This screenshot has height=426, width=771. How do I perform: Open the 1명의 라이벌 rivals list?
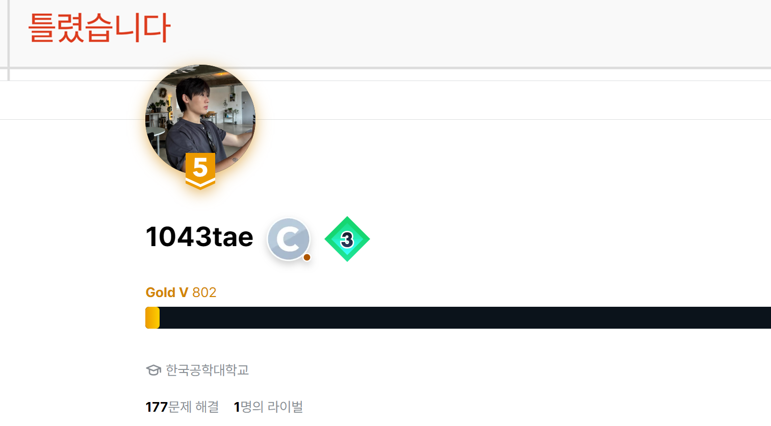[x=268, y=407]
